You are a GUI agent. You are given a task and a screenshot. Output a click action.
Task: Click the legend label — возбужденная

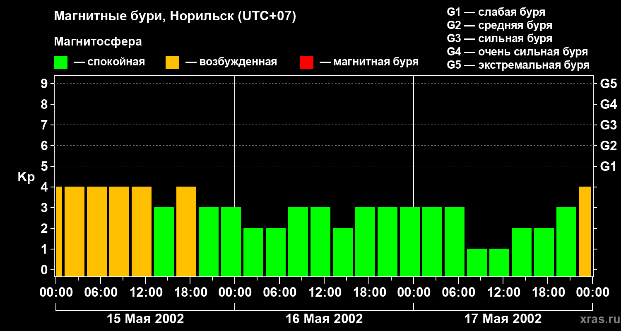[x=231, y=62]
